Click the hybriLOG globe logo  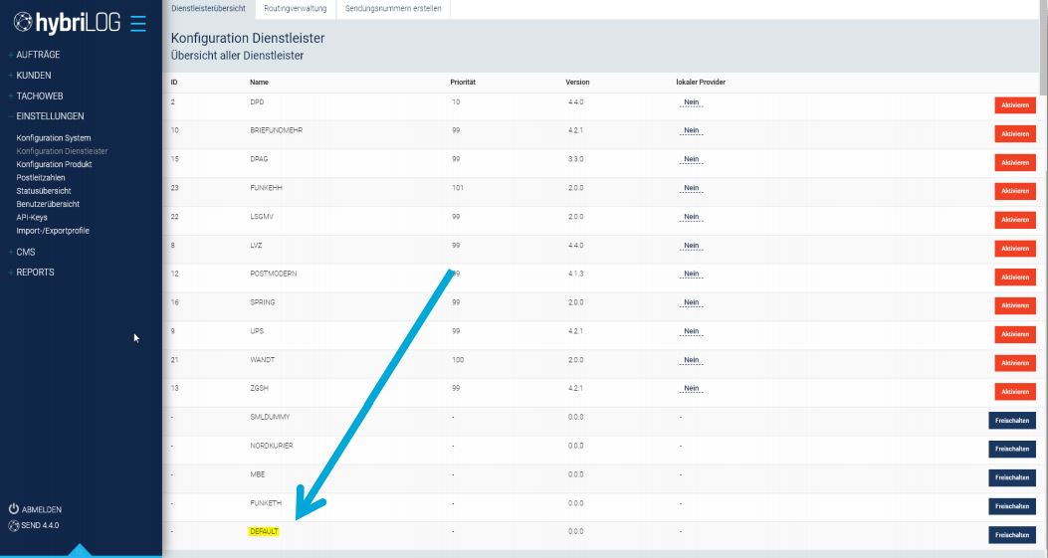[x=23, y=22]
